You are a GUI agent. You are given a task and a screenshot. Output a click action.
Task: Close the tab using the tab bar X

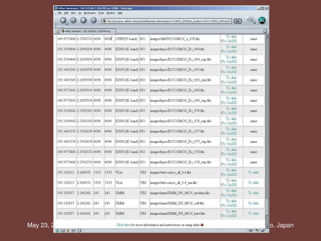tap(265, 31)
